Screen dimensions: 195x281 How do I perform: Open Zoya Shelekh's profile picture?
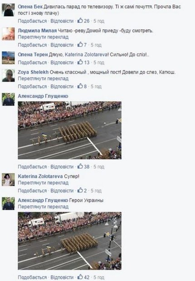point(8,76)
